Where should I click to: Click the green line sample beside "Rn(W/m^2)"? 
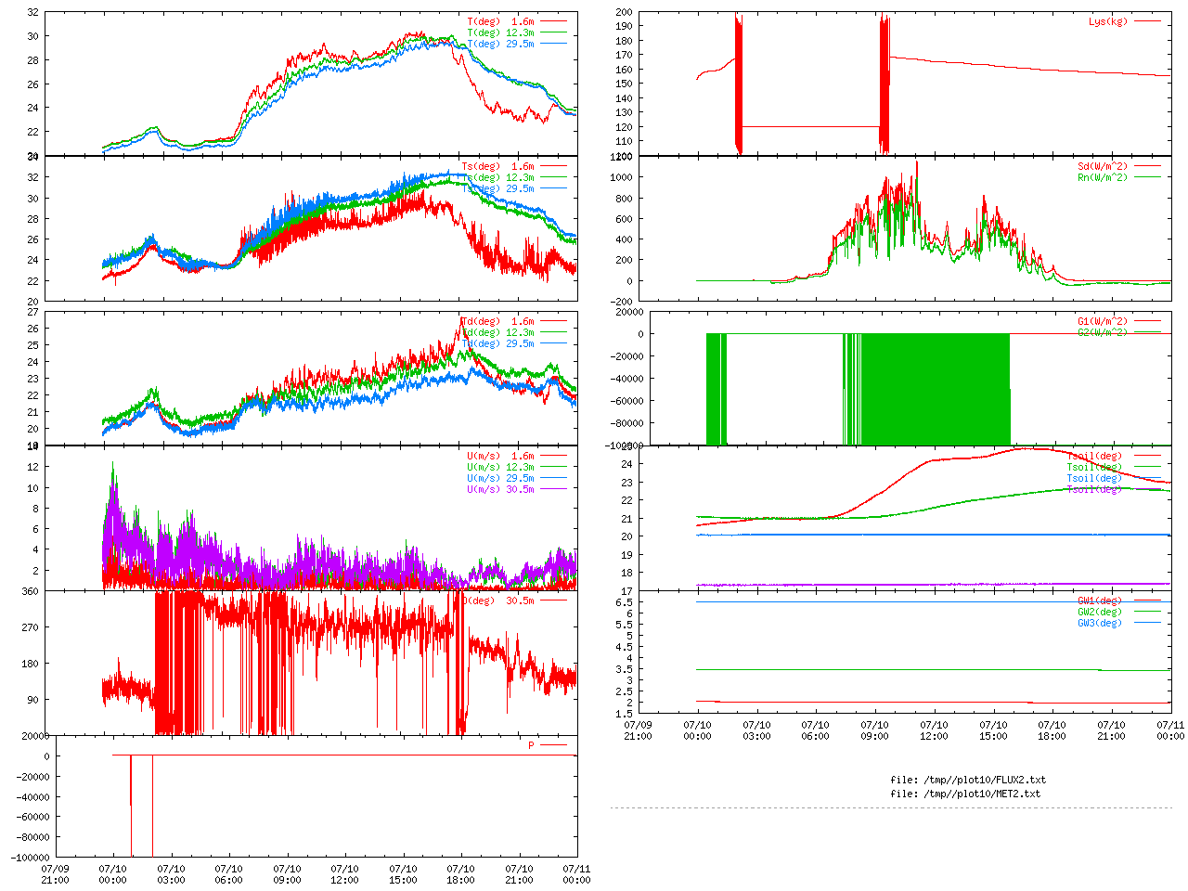[1147, 177]
